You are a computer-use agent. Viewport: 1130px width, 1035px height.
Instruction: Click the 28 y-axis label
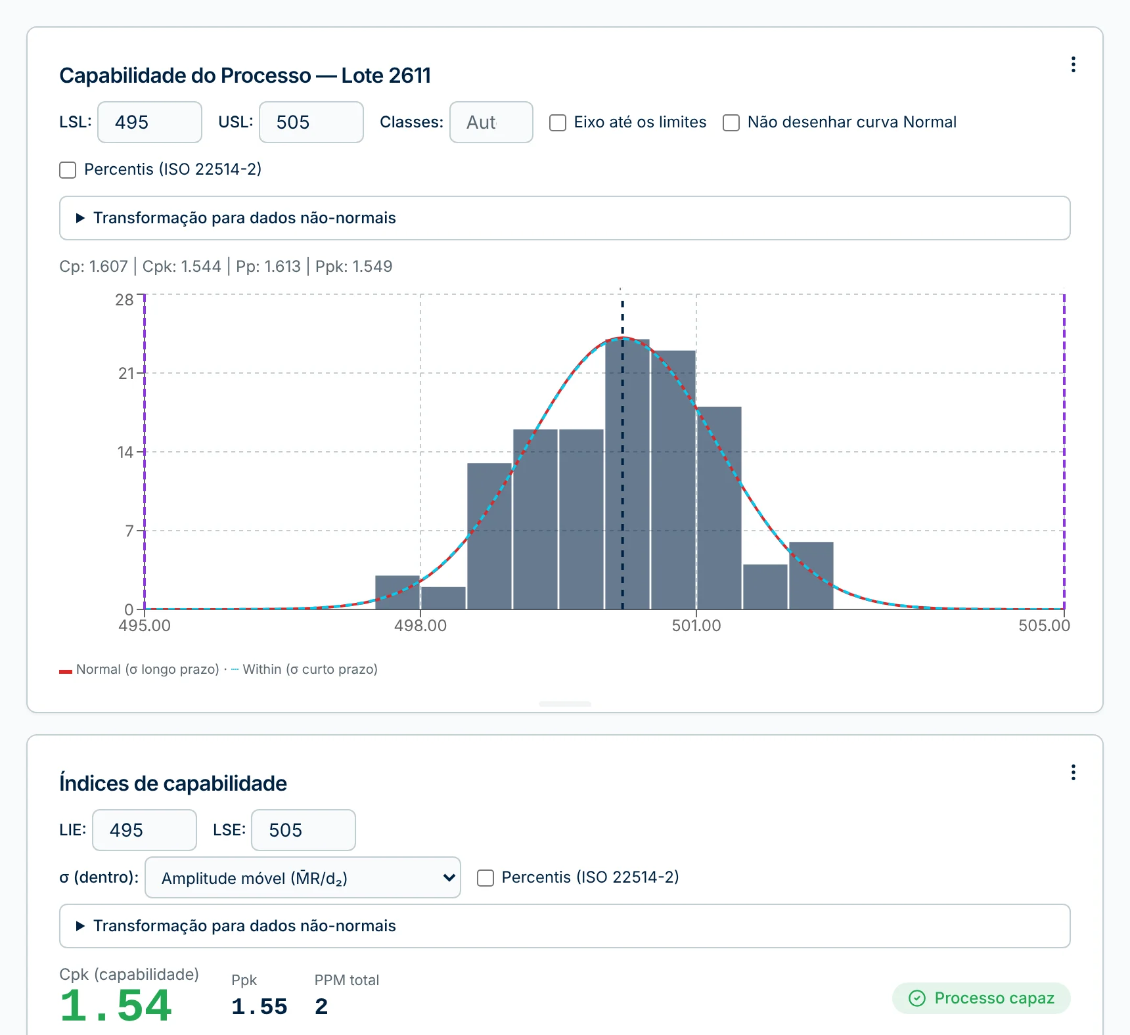coord(124,300)
